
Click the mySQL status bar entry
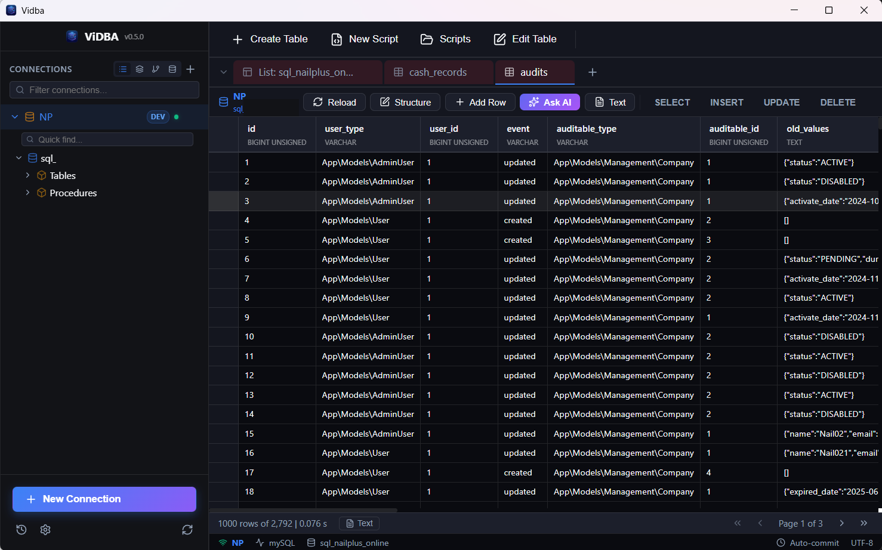276,543
